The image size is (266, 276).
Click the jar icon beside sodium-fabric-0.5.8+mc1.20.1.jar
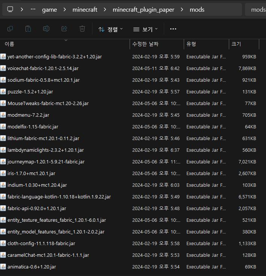point(3,80)
